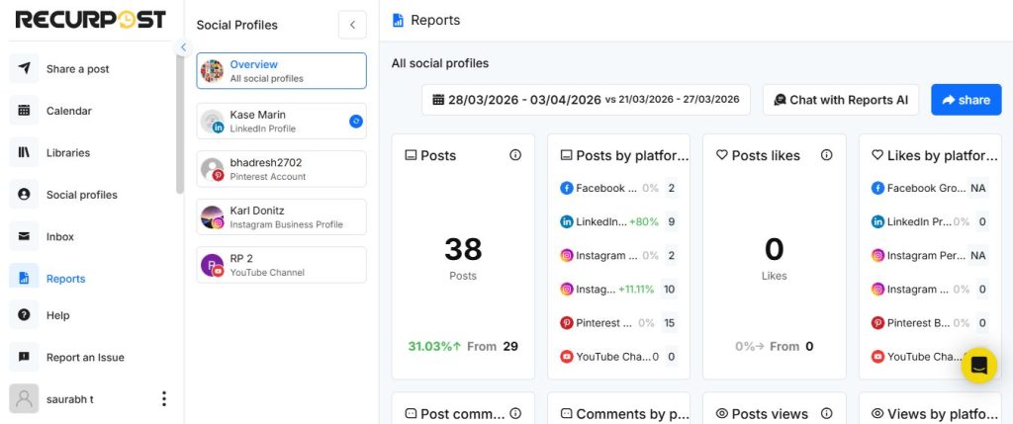Open the yellow chat support widget
Screen dimensions: 1013x424
point(978,366)
